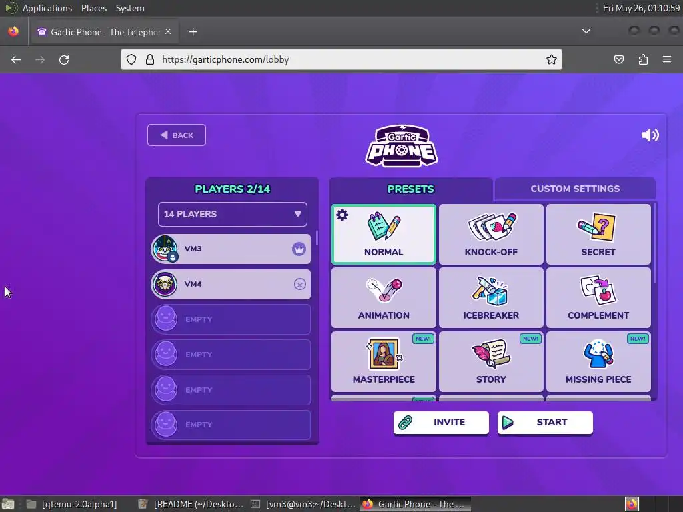Open the Extensions puzzle icon
The width and height of the screenshot is (683, 512).
pyautogui.click(x=643, y=59)
